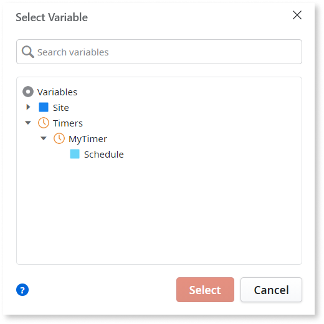
Task: Select the Variables root label
Action: [x=57, y=92]
